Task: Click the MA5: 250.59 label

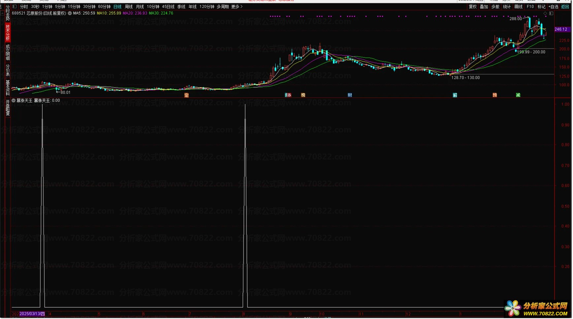Action: [84, 13]
